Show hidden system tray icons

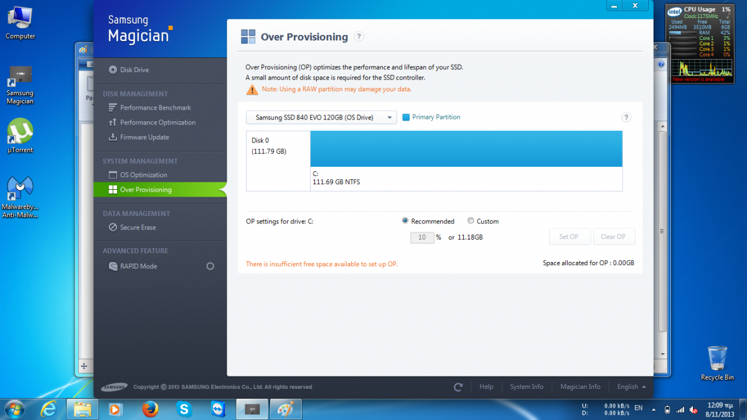point(653,410)
